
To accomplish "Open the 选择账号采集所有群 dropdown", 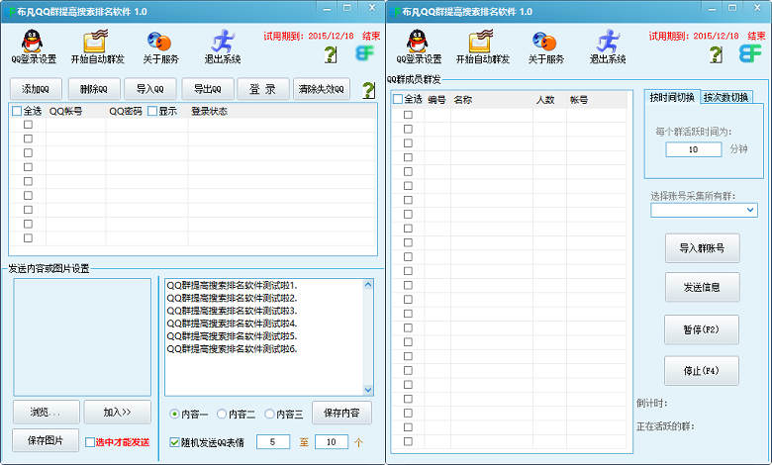I will tap(703, 210).
